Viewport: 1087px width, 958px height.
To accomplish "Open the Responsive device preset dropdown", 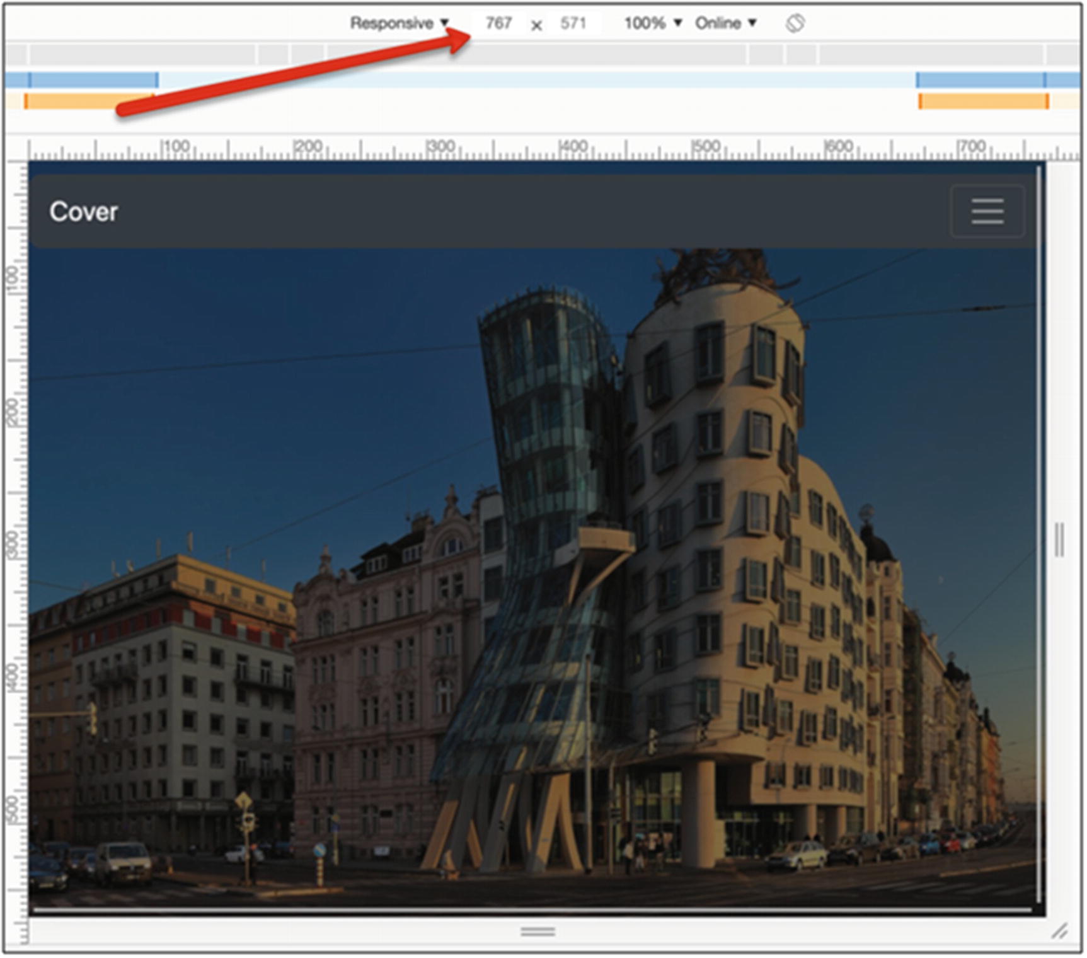I will tap(445, 23).
